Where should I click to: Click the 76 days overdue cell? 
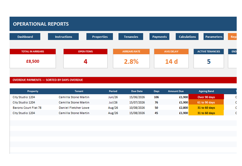tap(156, 102)
